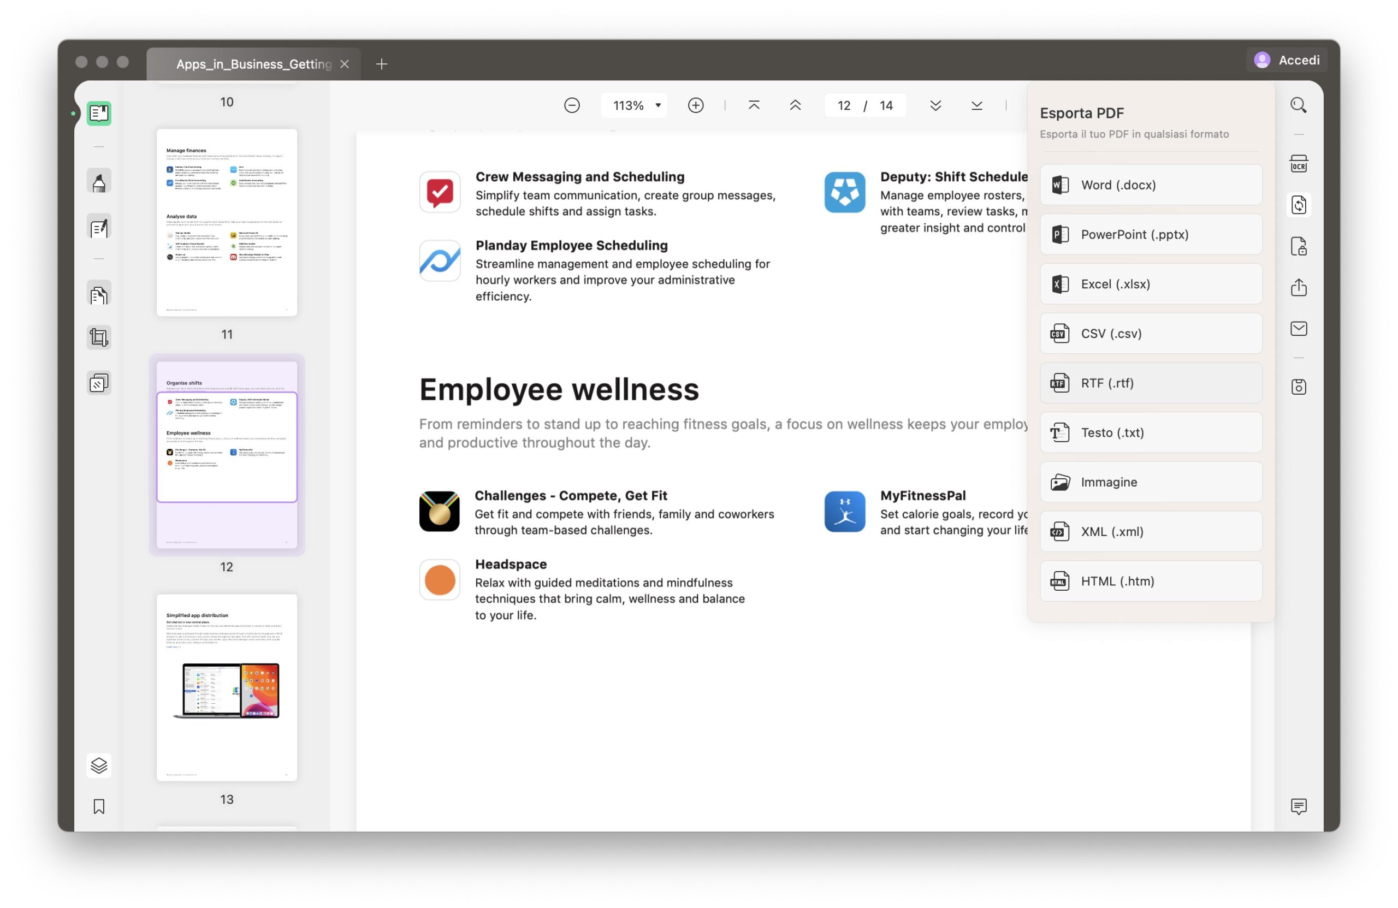Close the Apps_in_Business_Getting tab
Screen dimensions: 1398x908
point(345,64)
